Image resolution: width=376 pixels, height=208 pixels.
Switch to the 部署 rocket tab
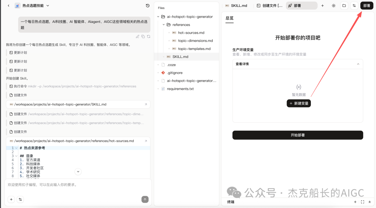tap(301, 6)
